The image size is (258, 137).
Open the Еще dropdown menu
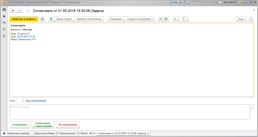[x=242, y=19]
